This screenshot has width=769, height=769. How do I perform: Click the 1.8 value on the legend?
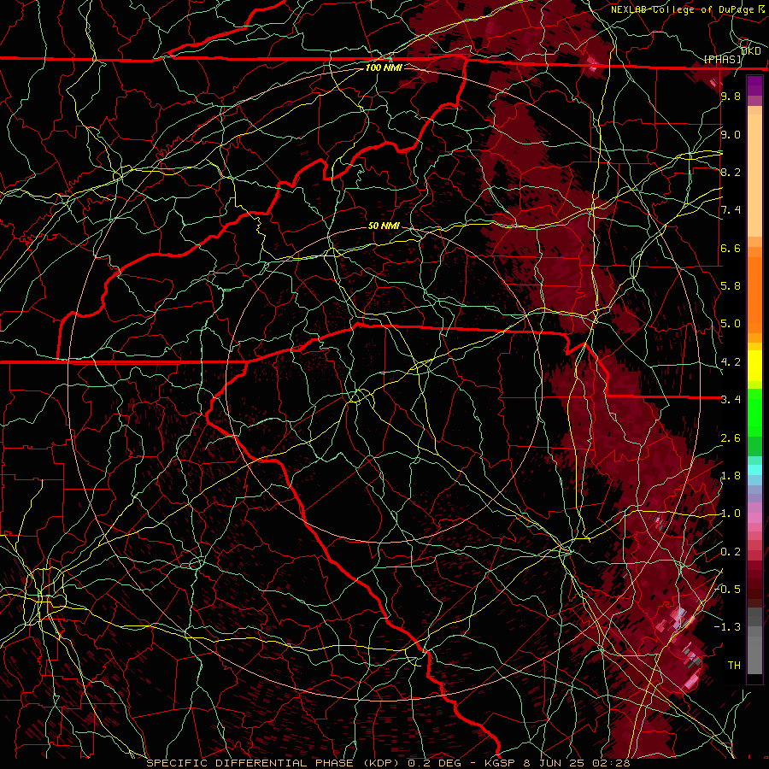point(731,476)
